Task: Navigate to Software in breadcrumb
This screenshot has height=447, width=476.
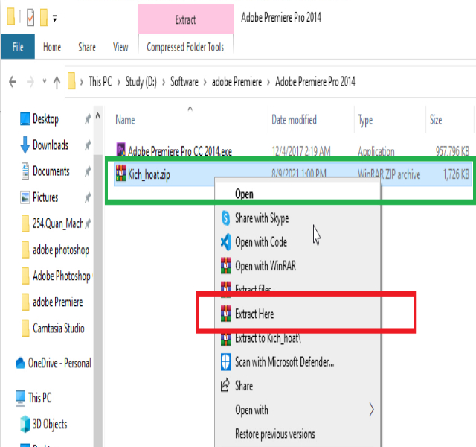Action: click(x=184, y=82)
